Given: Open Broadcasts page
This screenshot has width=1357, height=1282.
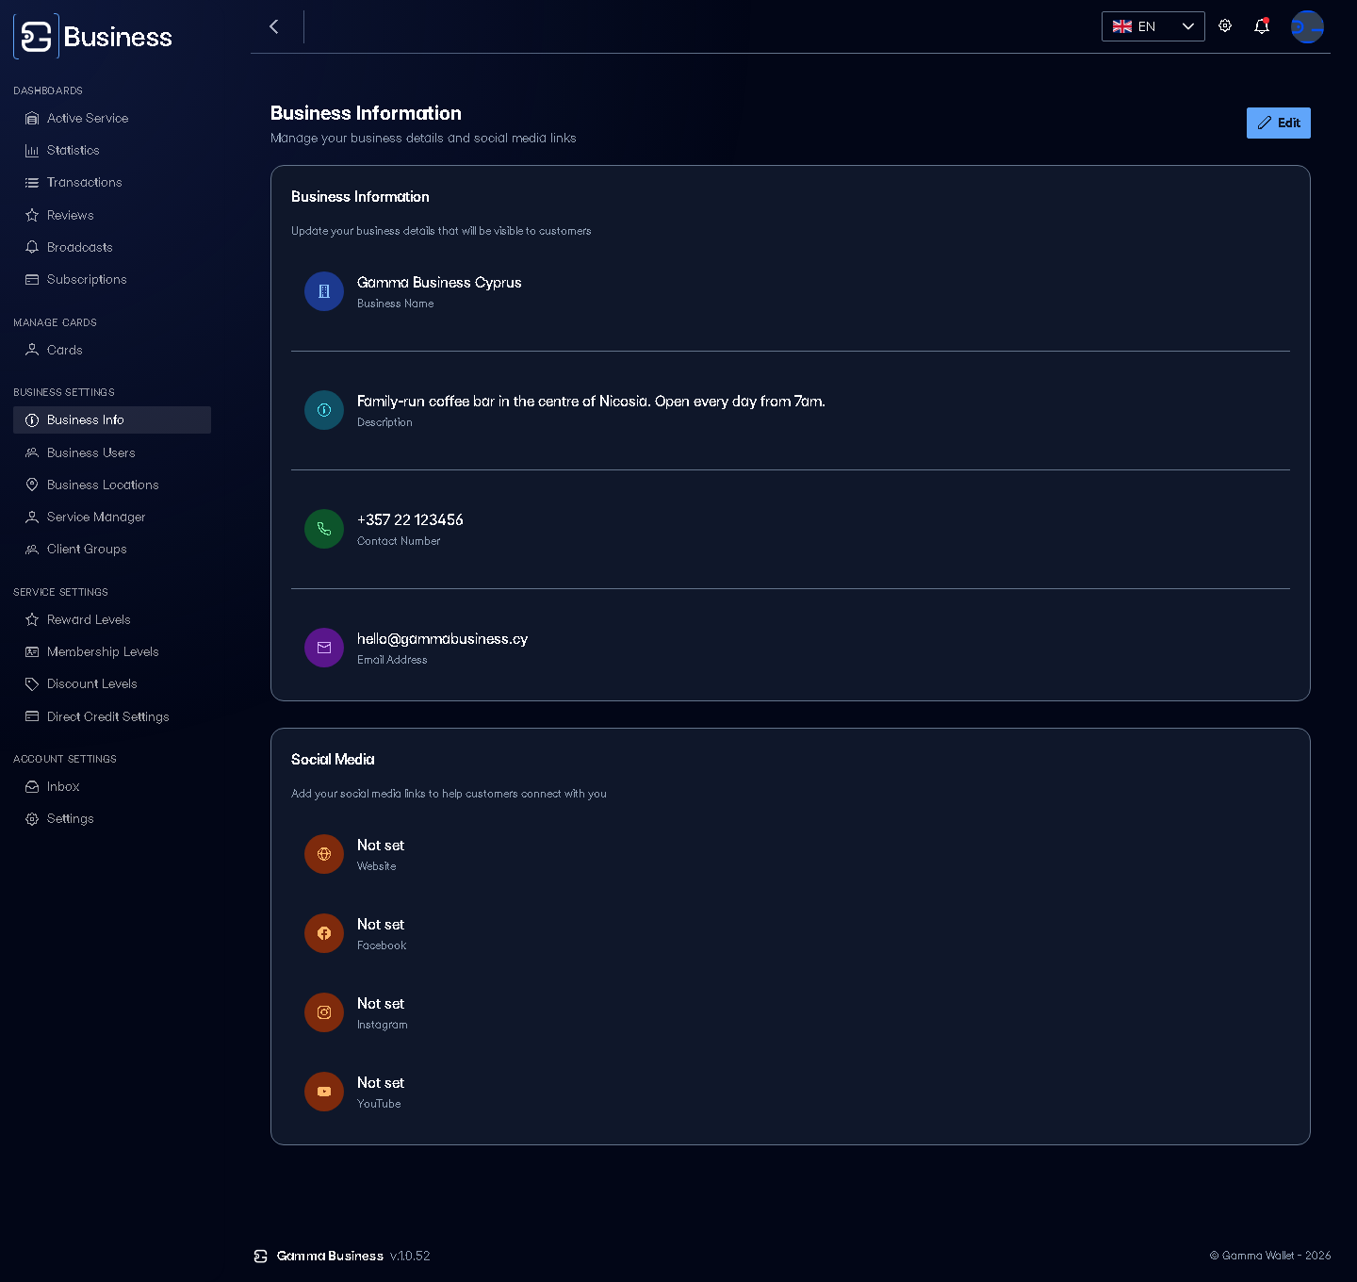Looking at the screenshot, I should pyautogui.click(x=112, y=247).
